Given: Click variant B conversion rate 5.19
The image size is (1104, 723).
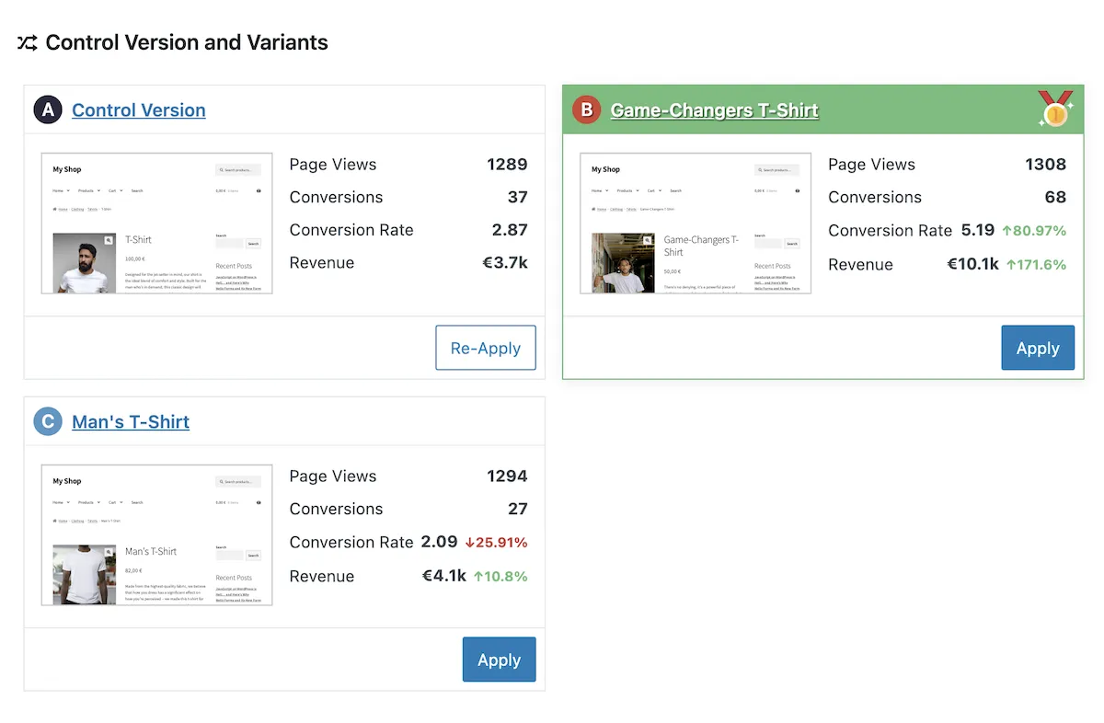Looking at the screenshot, I should (978, 230).
